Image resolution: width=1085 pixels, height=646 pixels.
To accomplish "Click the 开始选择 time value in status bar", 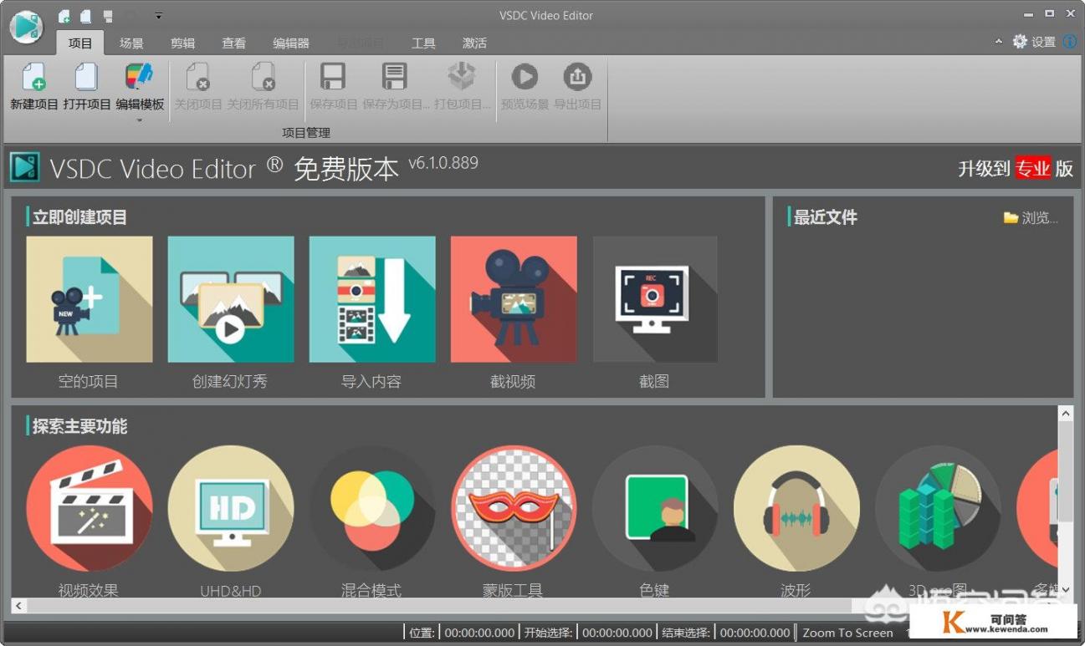I will pyautogui.click(x=617, y=633).
